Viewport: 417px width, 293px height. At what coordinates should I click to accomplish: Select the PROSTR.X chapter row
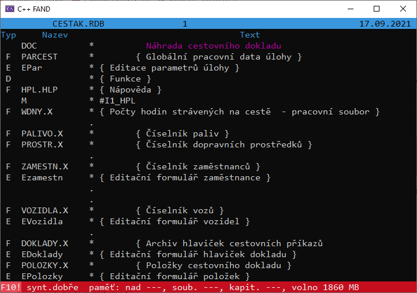click(40, 144)
